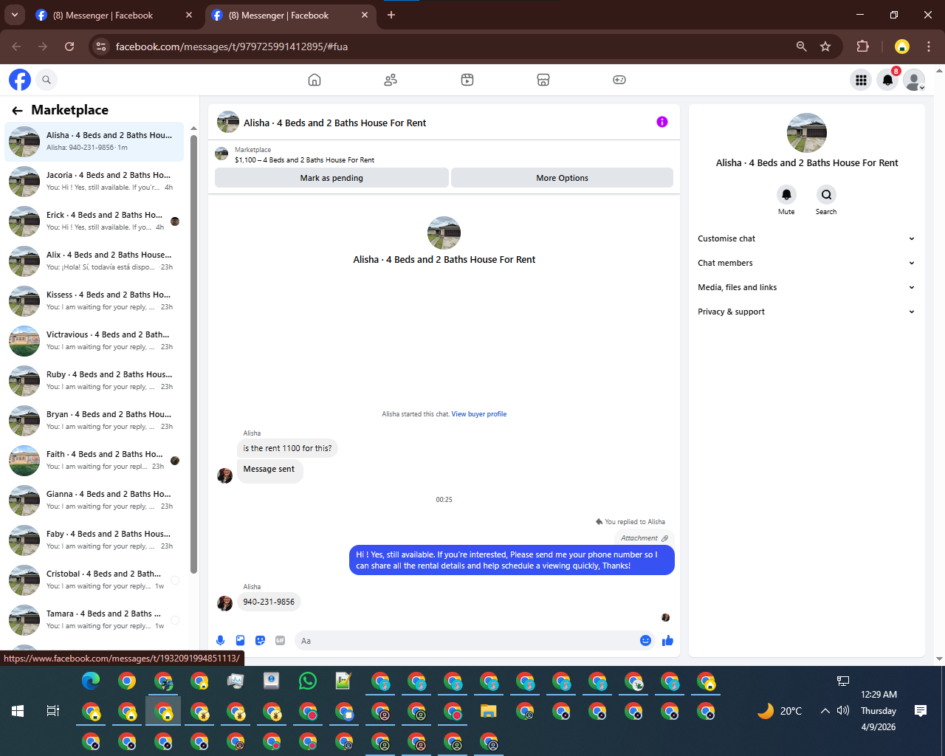Open Chrome tab search dropdown arrow
The width and height of the screenshot is (945, 756).
point(14,15)
